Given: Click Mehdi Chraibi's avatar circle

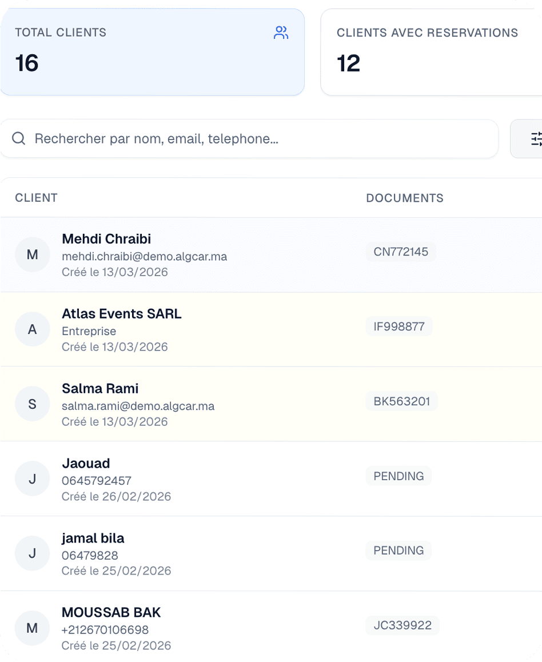Looking at the screenshot, I should pyautogui.click(x=33, y=254).
